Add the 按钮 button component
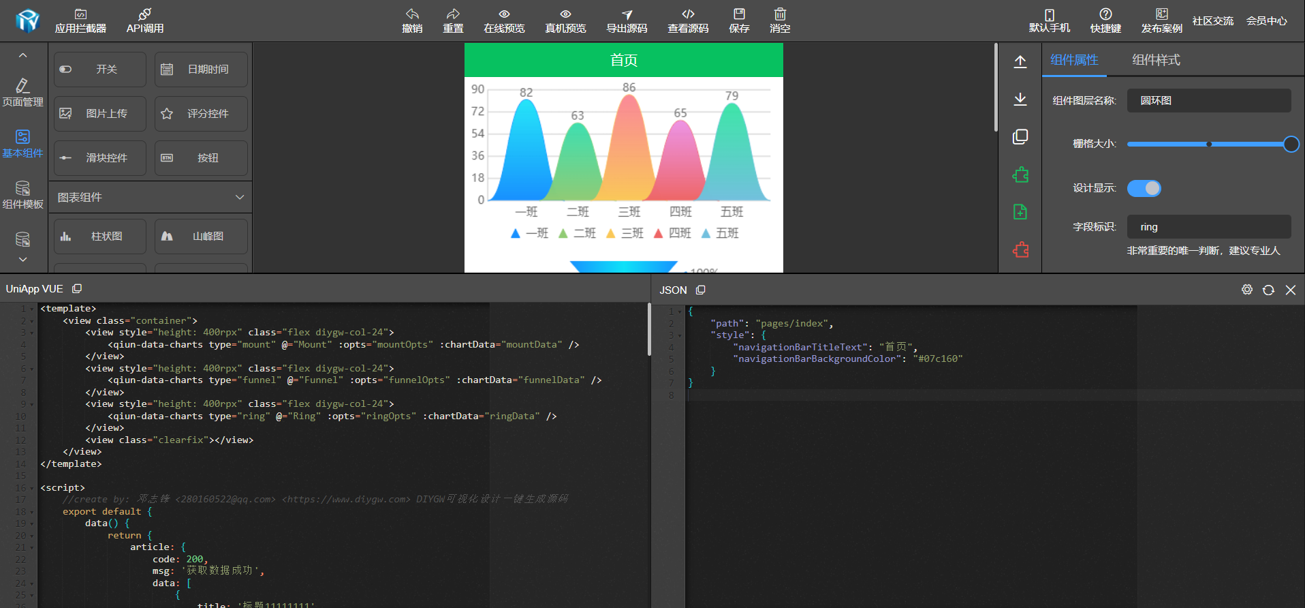Image resolution: width=1305 pixels, height=608 pixels. pos(201,158)
